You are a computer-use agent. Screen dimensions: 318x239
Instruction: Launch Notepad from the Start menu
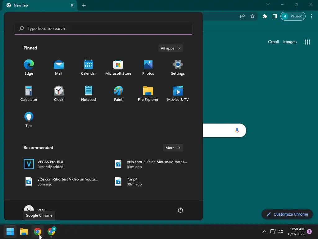pyautogui.click(x=89, y=93)
